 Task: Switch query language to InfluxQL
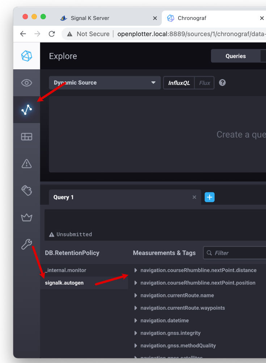click(179, 83)
